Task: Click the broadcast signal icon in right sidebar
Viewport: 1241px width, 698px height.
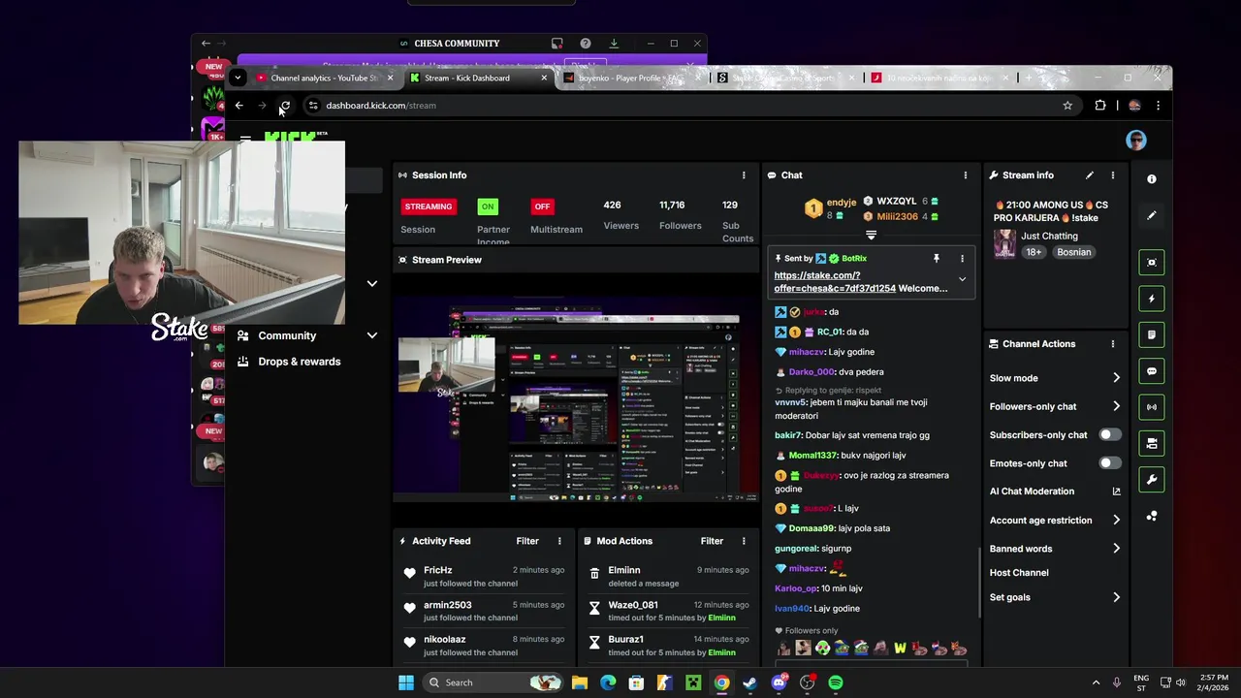Action: tap(1152, 407)
